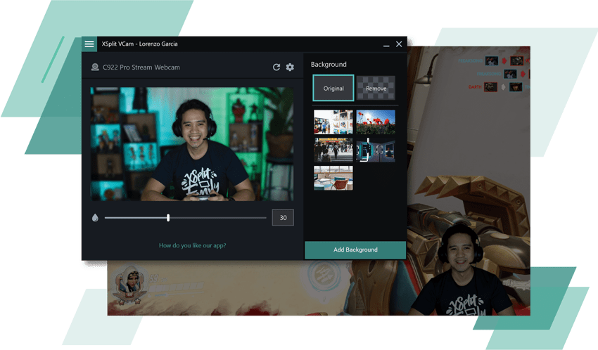Click the 'XSplit VCam - Lorenzo Garcia' title text
This screenshot has width=598, height=350.
(x=139, y=44)
